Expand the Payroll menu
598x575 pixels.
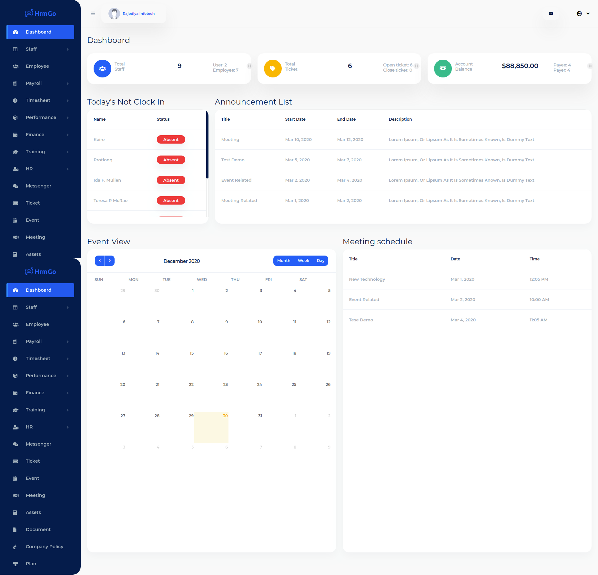[40, 83]
